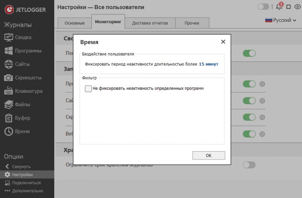The width and height of the screenshot is (302, 198).
Task: Toggle the Сводка section switch
Action: [x=249, y=53]
